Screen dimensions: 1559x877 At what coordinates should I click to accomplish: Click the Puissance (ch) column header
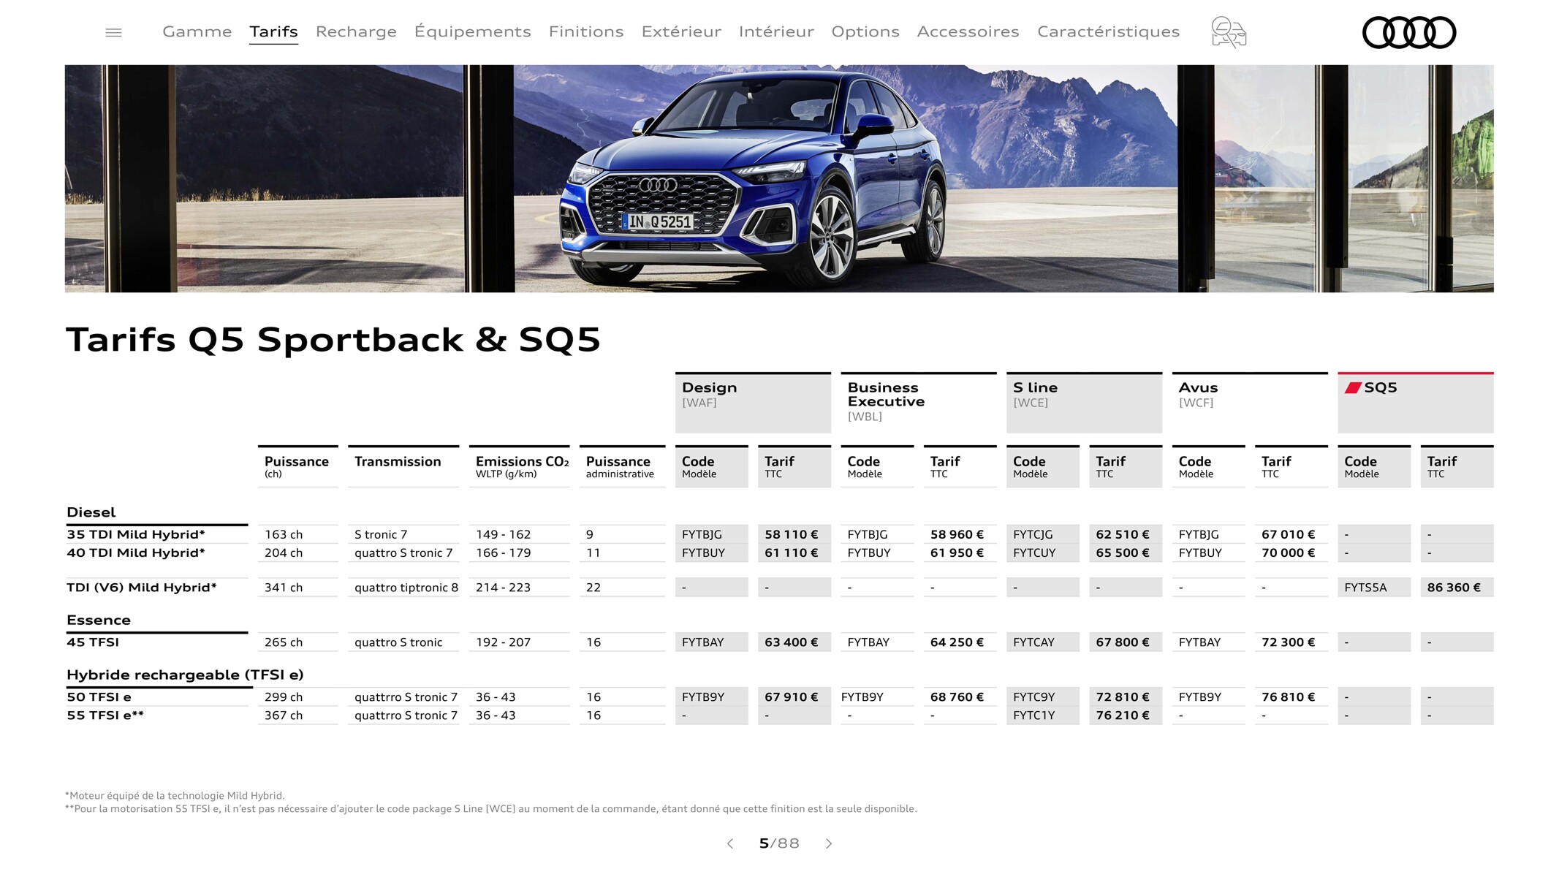tap(297, 466)
